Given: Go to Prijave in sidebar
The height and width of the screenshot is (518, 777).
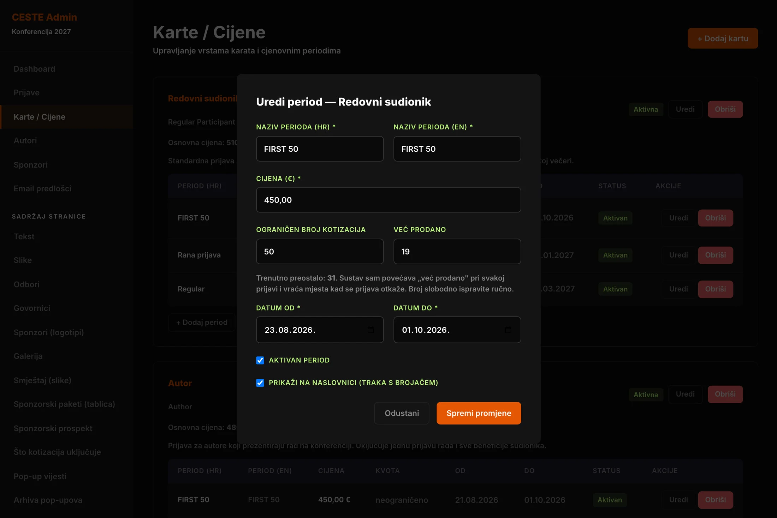Looking at the screenshot, I should coord(26,92).
